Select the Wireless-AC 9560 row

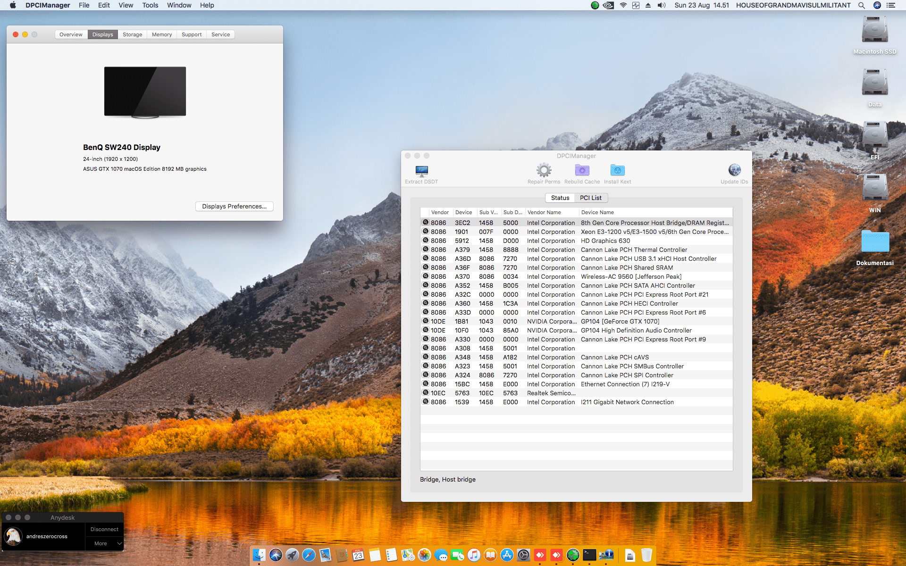click(x=630, y=276)
